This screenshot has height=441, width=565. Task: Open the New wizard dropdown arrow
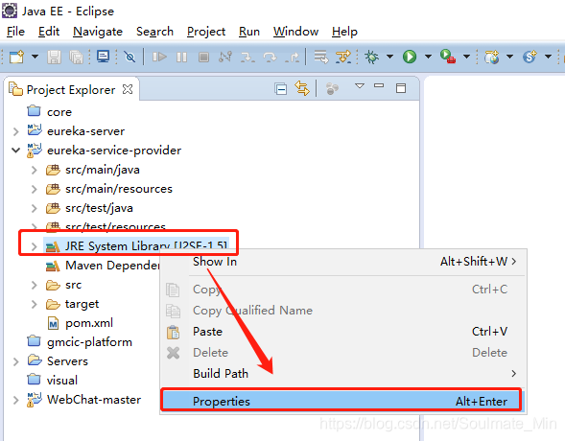[x=35, y=57]
